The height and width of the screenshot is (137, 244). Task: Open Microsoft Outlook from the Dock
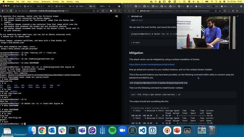(52, 130)
